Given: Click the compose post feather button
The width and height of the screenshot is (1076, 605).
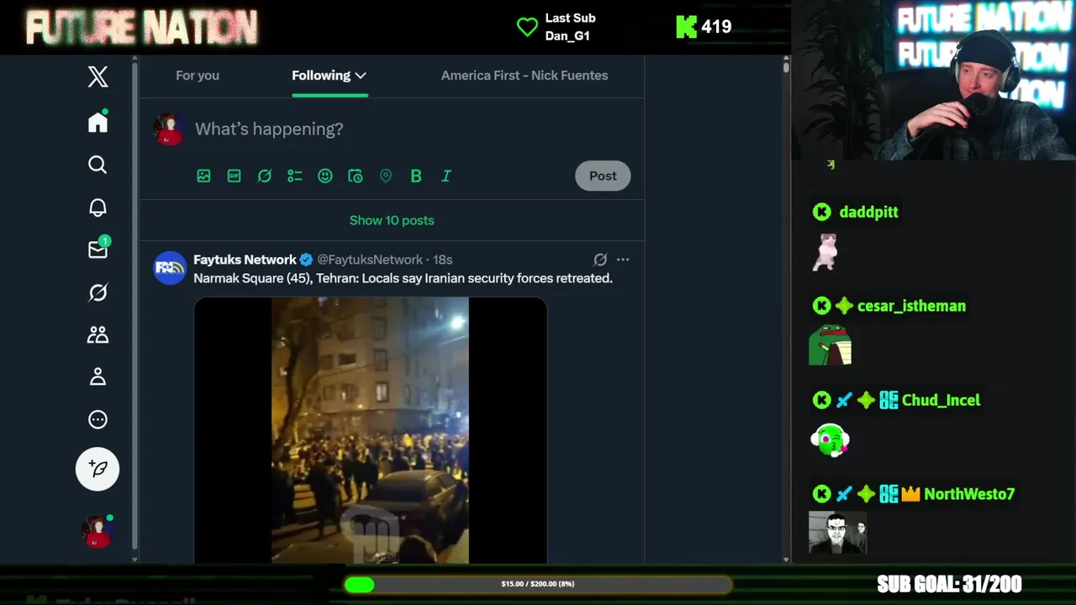Looking at the screenshot, I should point(98,469).
